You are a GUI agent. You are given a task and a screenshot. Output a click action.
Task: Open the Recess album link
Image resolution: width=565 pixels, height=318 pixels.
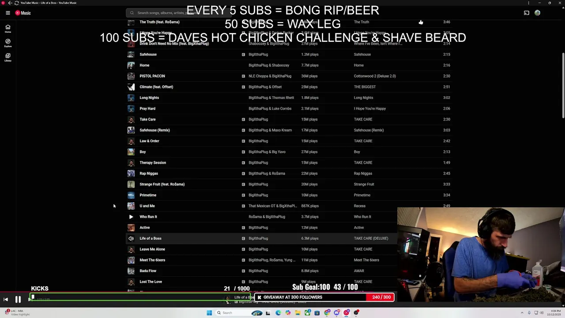coord(360,206)
